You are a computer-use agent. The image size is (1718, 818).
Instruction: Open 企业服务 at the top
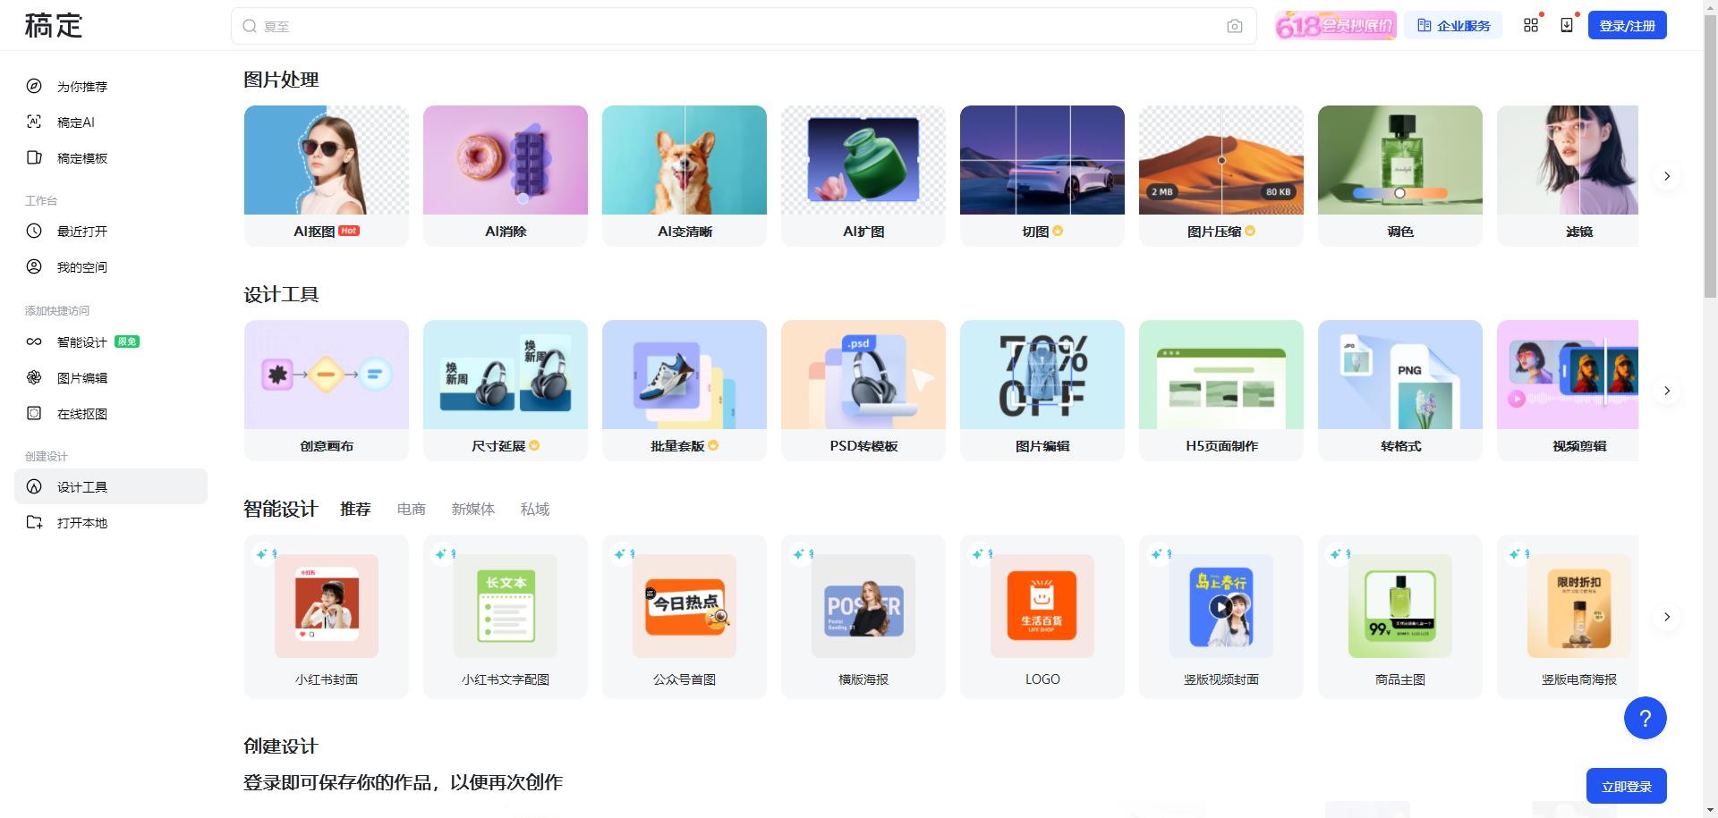pyautogui.click(x=1453, y=25)
